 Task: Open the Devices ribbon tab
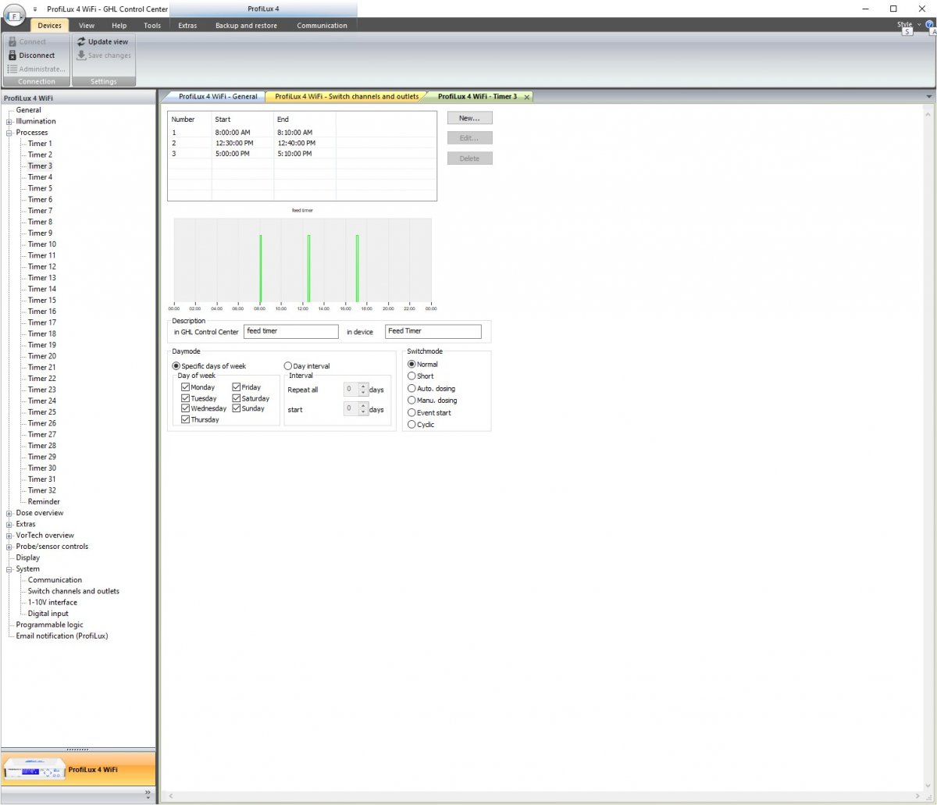pos(49,25)
